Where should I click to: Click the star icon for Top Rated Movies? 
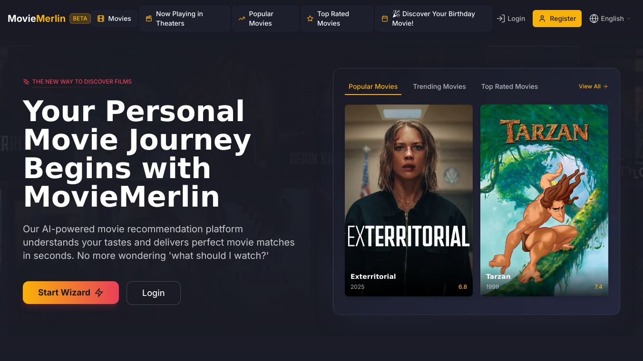pyautogui.click(x=310, y=19)
